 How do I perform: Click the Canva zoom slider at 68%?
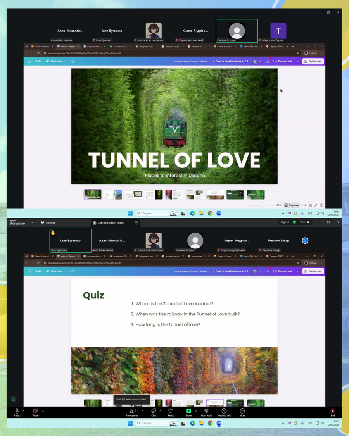click(x=261, y=205)
